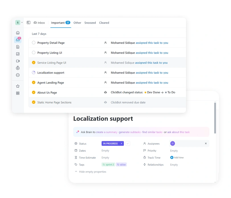Click the assignee icon in Property Detail Page row
Viewport: 231px width, 198px height.
(x=105, y=43)
